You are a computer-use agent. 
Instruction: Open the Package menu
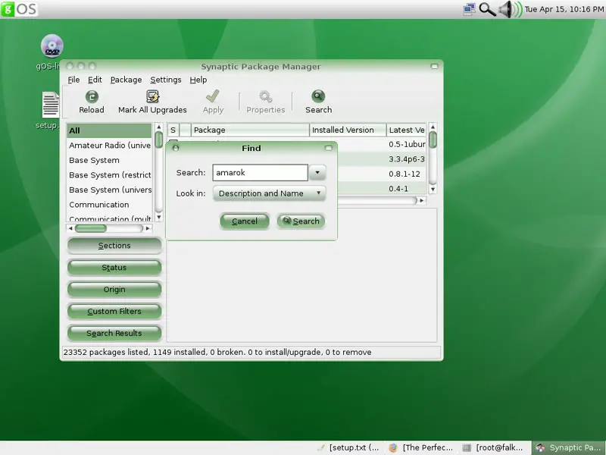(x=126, y=80)
